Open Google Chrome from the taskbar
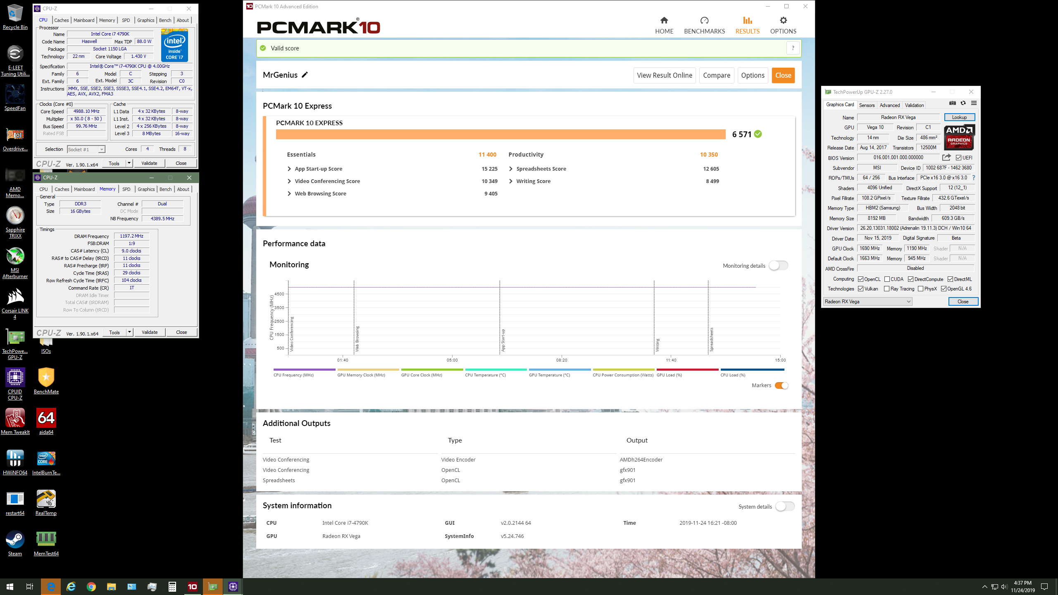1058x595 pixels. coord(91,586)
